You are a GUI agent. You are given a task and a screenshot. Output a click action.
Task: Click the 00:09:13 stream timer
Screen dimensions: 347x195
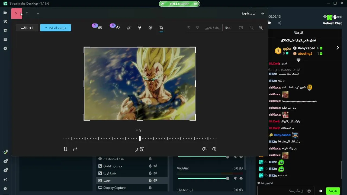coord(274,17)
